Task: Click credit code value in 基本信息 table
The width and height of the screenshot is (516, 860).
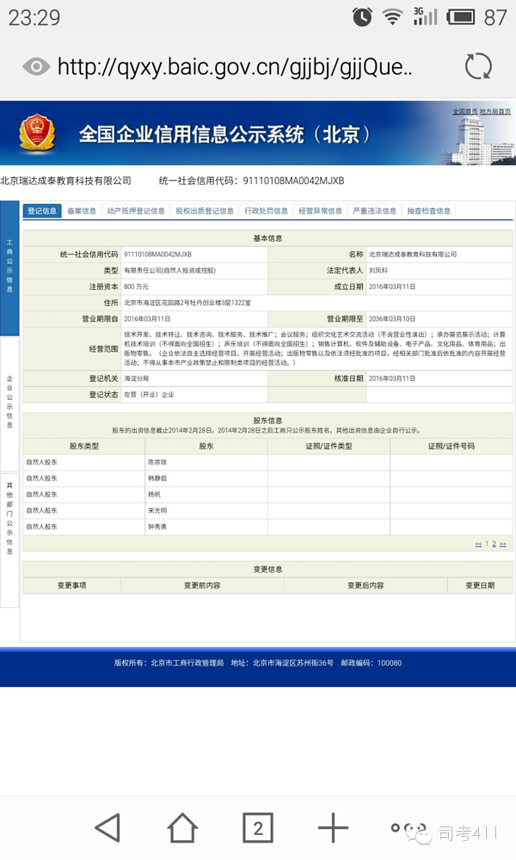Action: point(158,255)
